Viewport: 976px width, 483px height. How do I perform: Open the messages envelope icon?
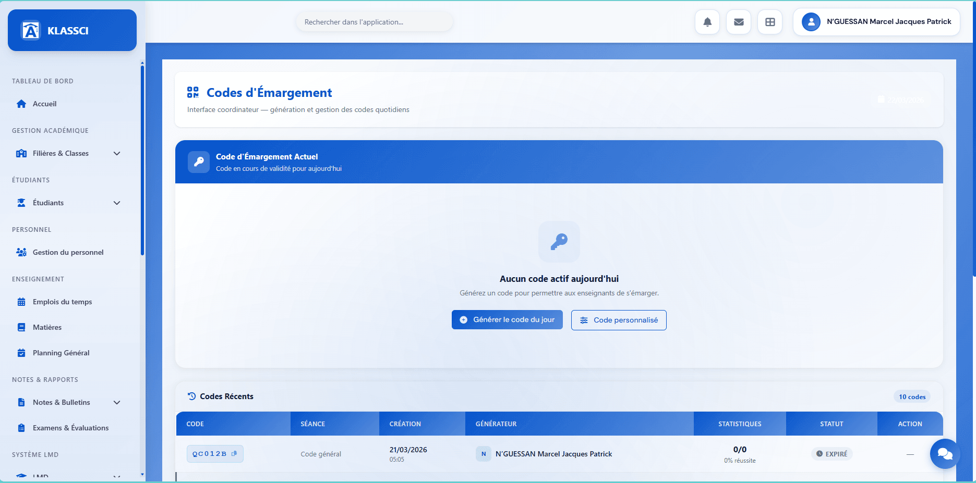(738, 22)
